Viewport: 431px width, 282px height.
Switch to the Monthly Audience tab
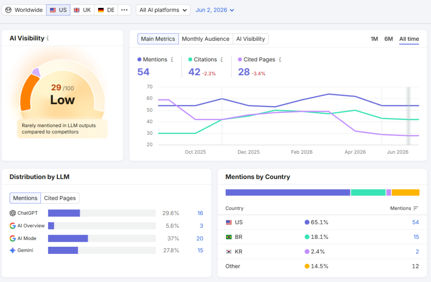[x=205, y=39]
